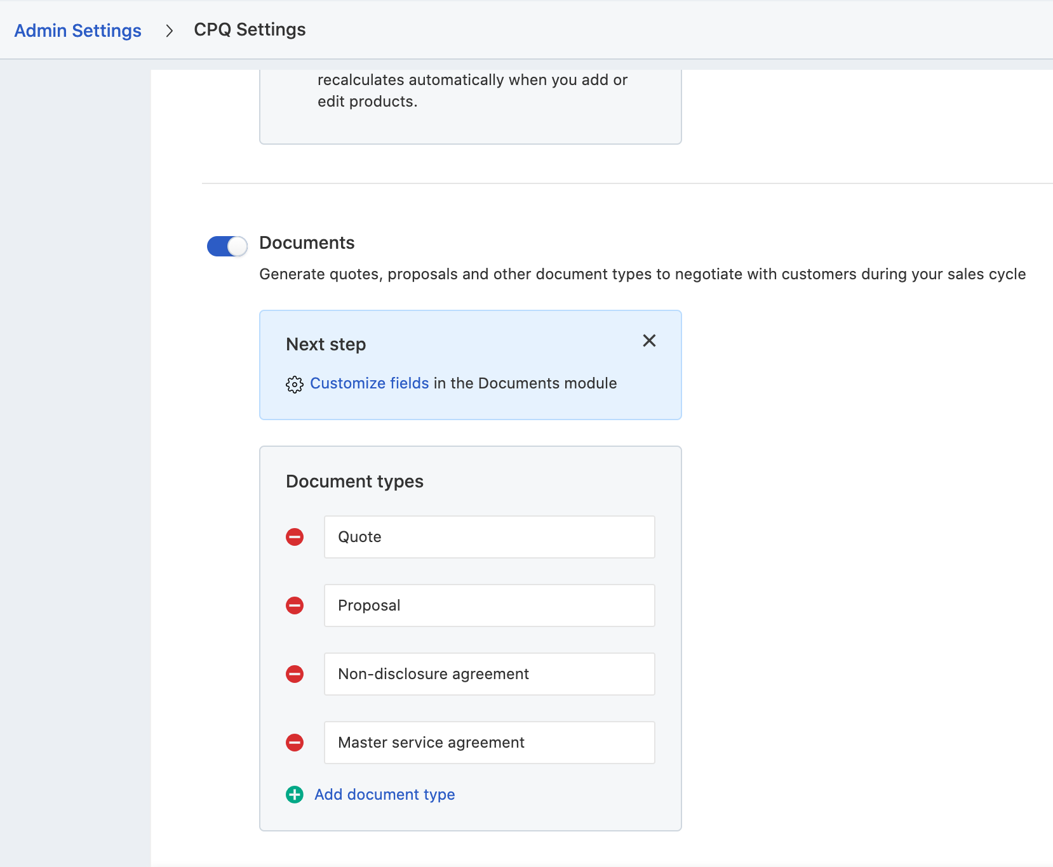1053x867 pixels.
Task: Go back to Admin Settings breadcrumb
Action: click(x=78, y=30)
